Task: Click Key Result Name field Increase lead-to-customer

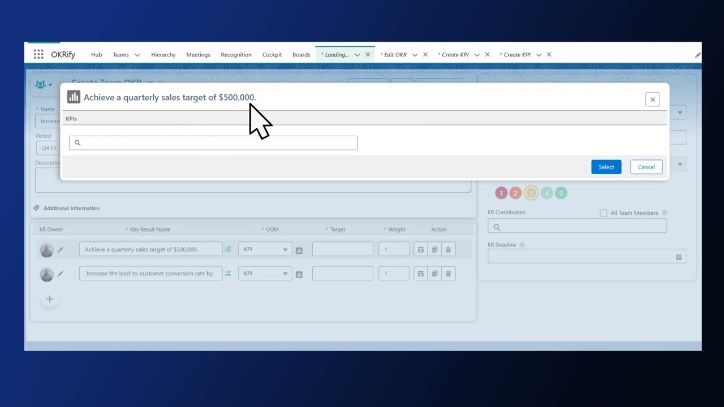Action: click(x=150, y=274)
